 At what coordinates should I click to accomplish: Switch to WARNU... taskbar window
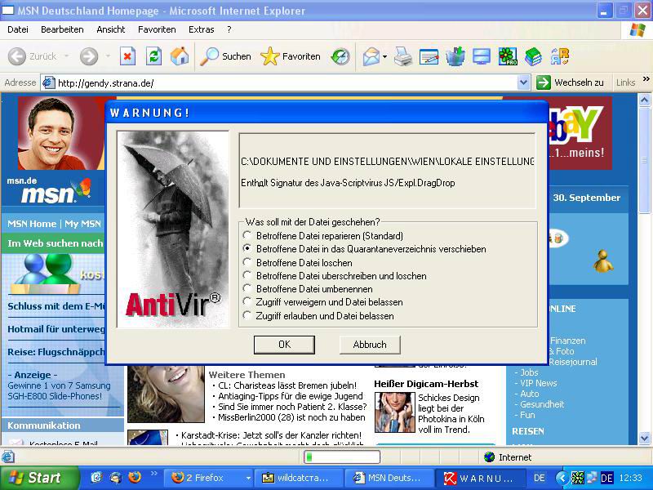(x=479, y=478)
